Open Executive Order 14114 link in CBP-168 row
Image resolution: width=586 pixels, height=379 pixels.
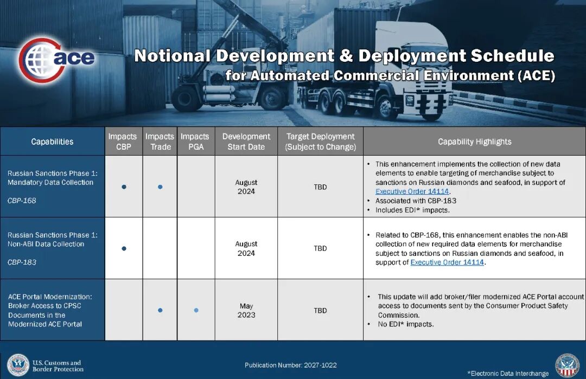(412, 191)
